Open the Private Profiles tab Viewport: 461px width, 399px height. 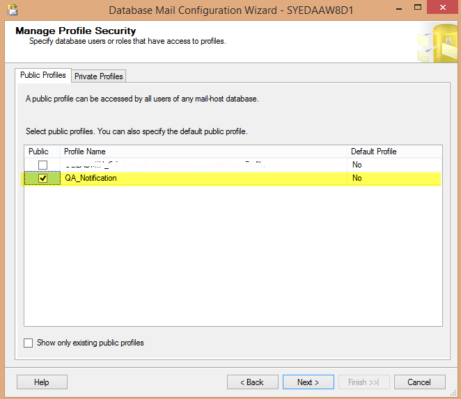99,76
